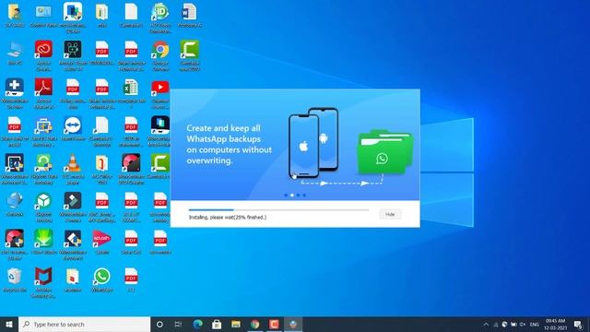Open the MS Office folder icon
The height and width of the screenshot is (332, 590).
click(x=102, y=169)
